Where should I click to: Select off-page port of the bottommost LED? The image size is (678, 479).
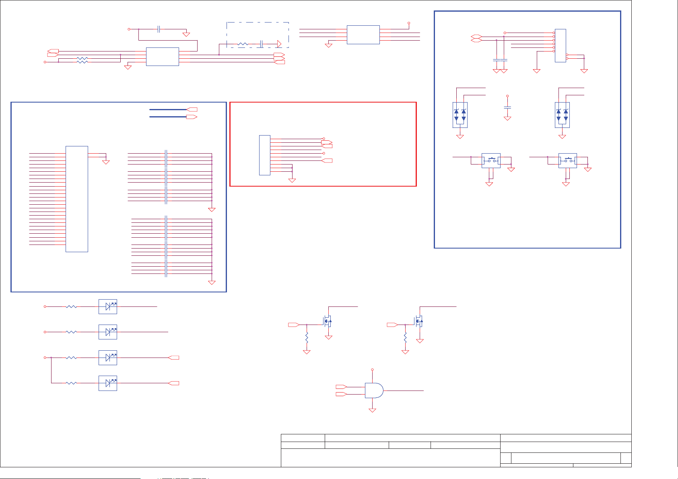point(173,383)
